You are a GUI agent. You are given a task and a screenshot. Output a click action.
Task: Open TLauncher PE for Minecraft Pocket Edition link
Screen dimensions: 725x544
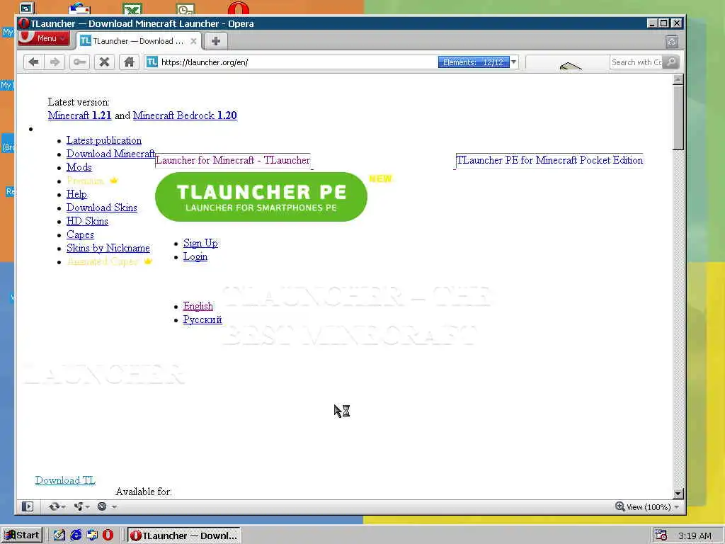(x=549, y=160)
